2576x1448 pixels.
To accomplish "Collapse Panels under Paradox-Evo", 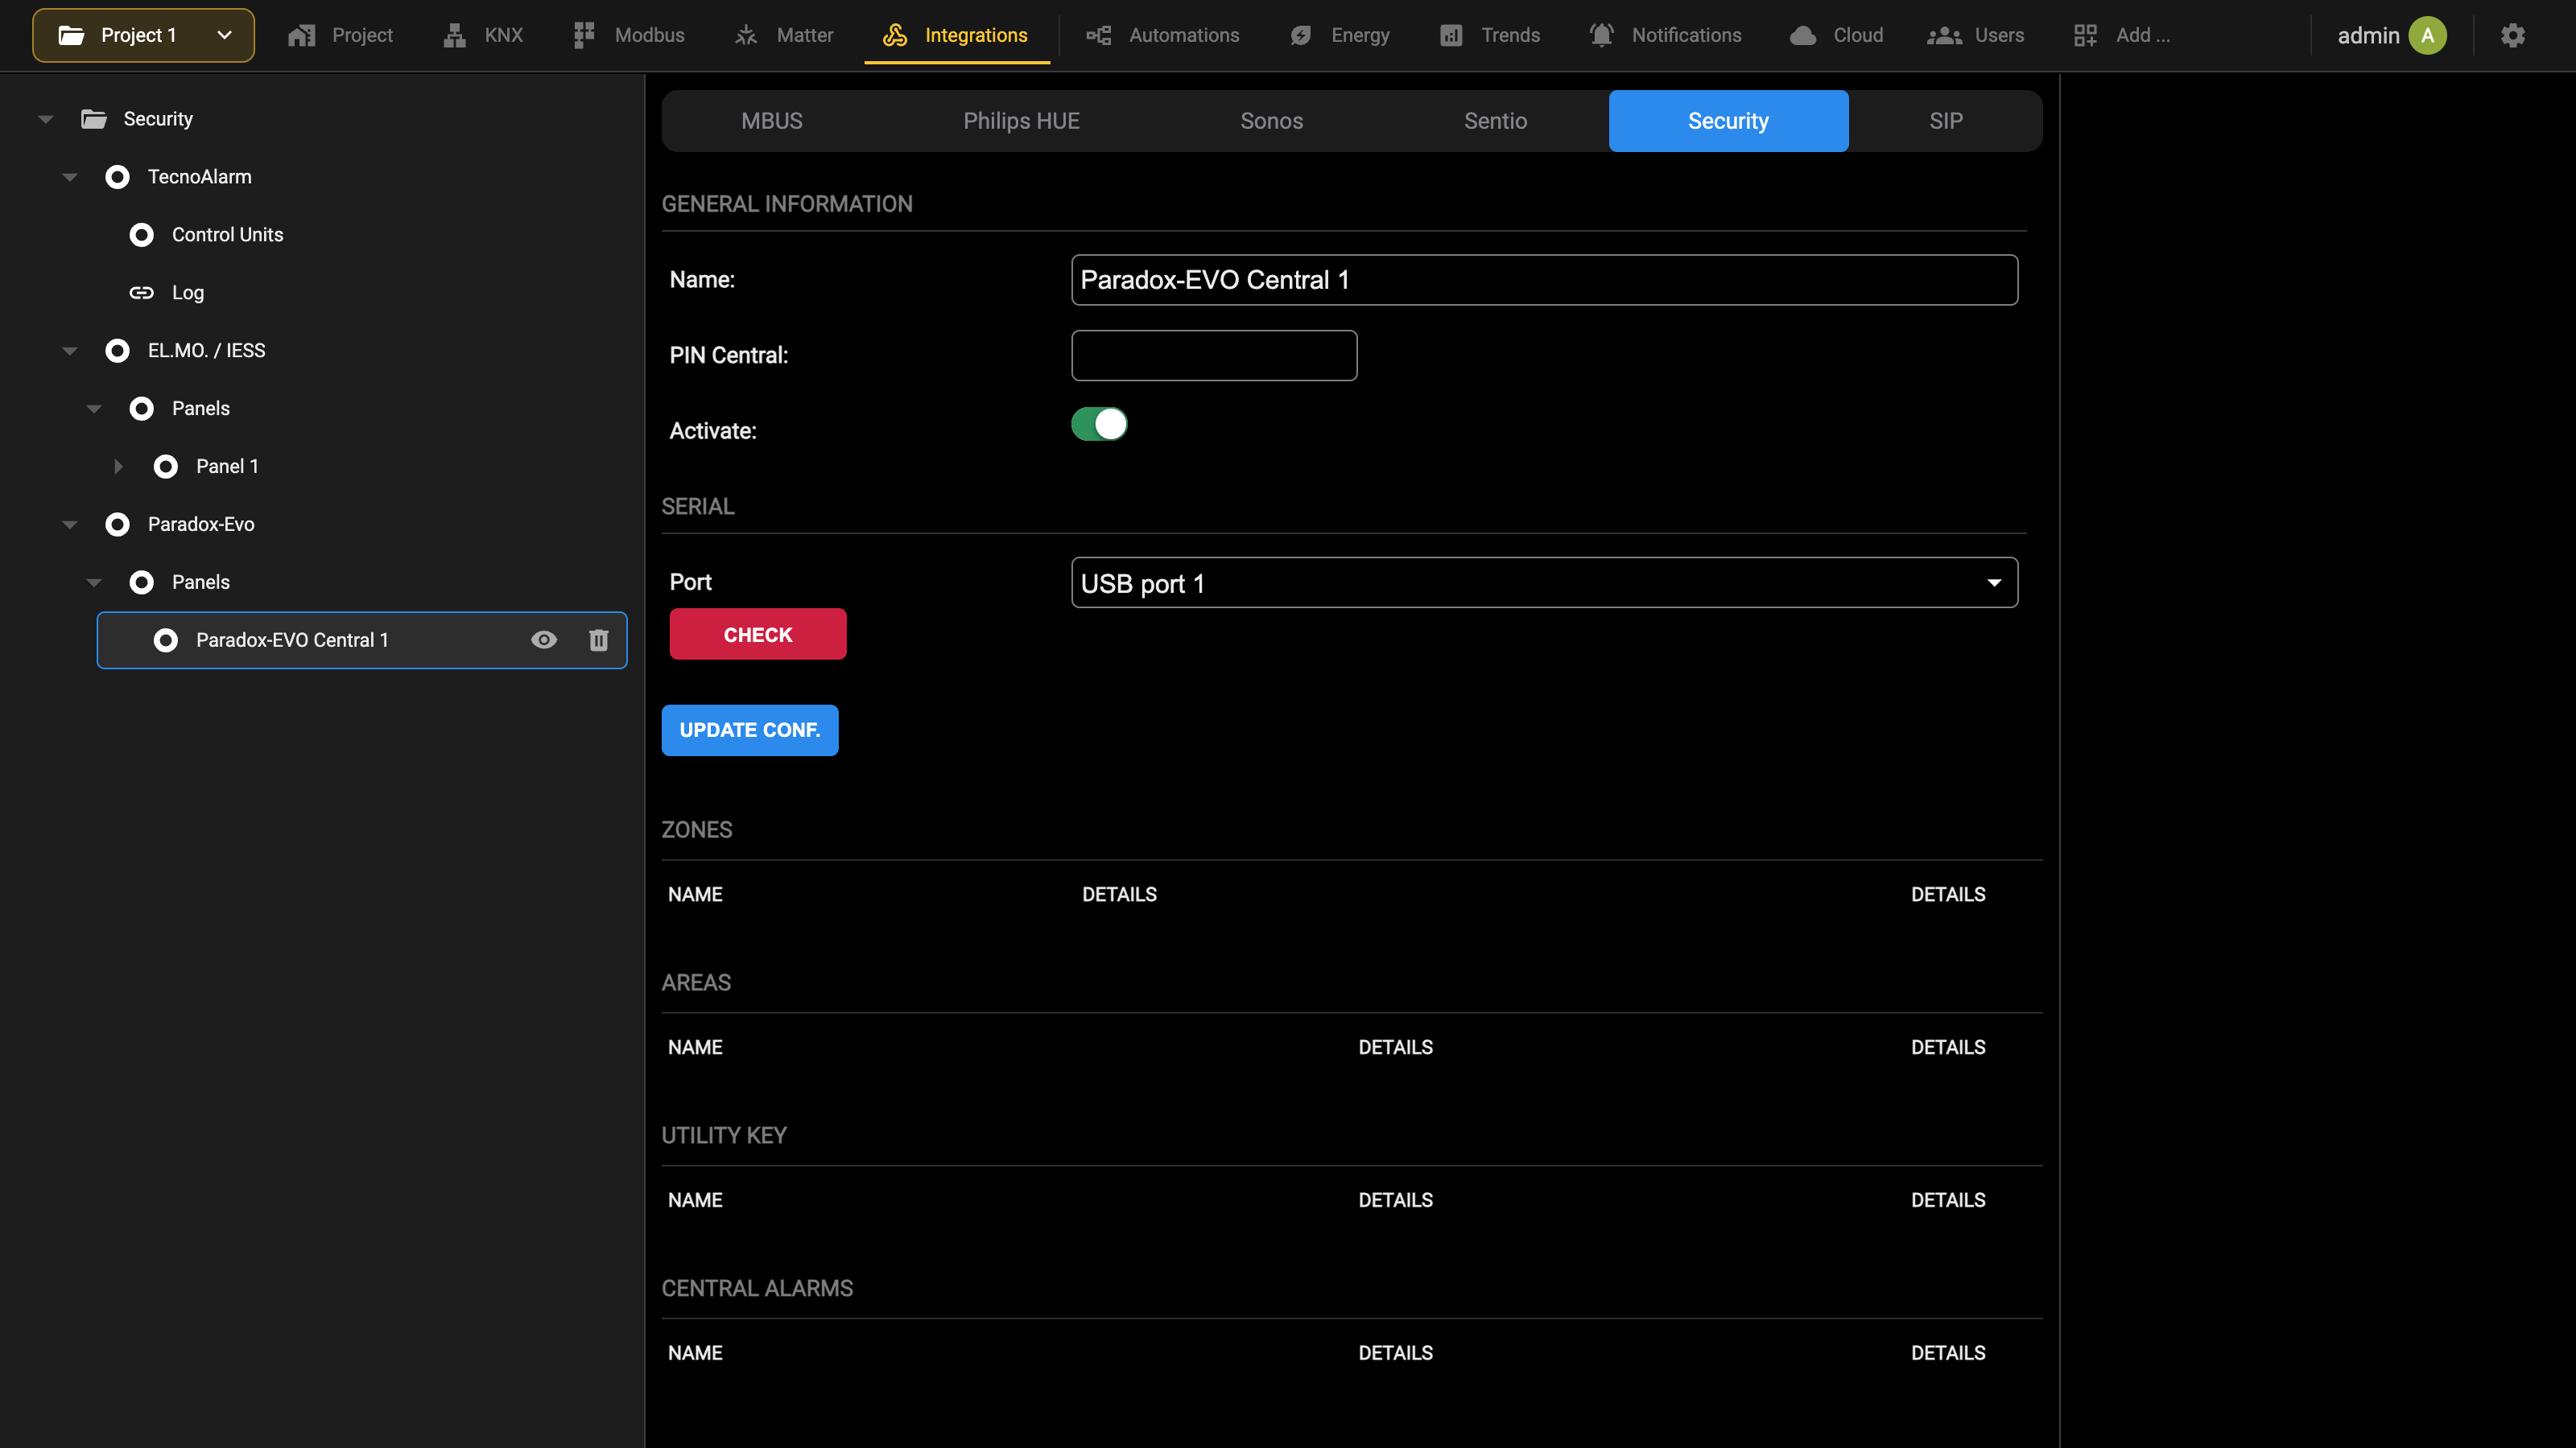I will (x=94, y=582).
